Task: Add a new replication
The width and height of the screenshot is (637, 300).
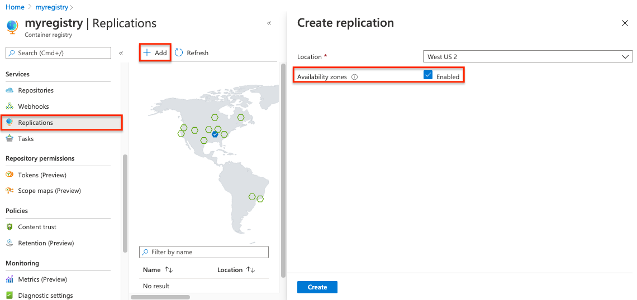Action: (x=155, y=53)
